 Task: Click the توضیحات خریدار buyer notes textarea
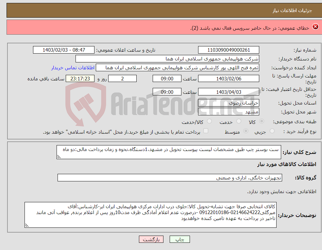tap(150, 215)
